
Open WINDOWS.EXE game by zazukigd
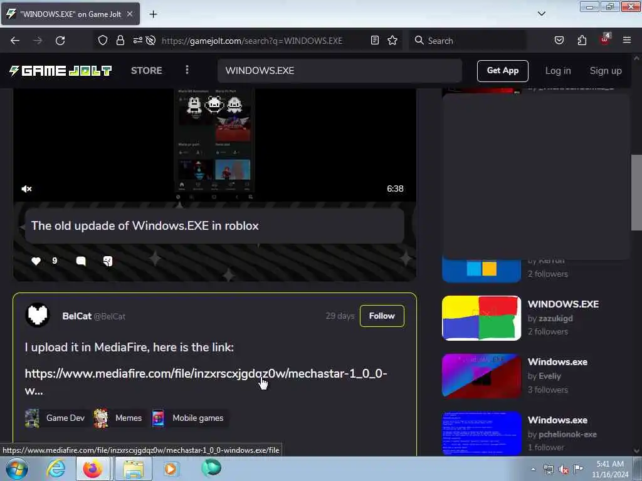tap(563, 304)
